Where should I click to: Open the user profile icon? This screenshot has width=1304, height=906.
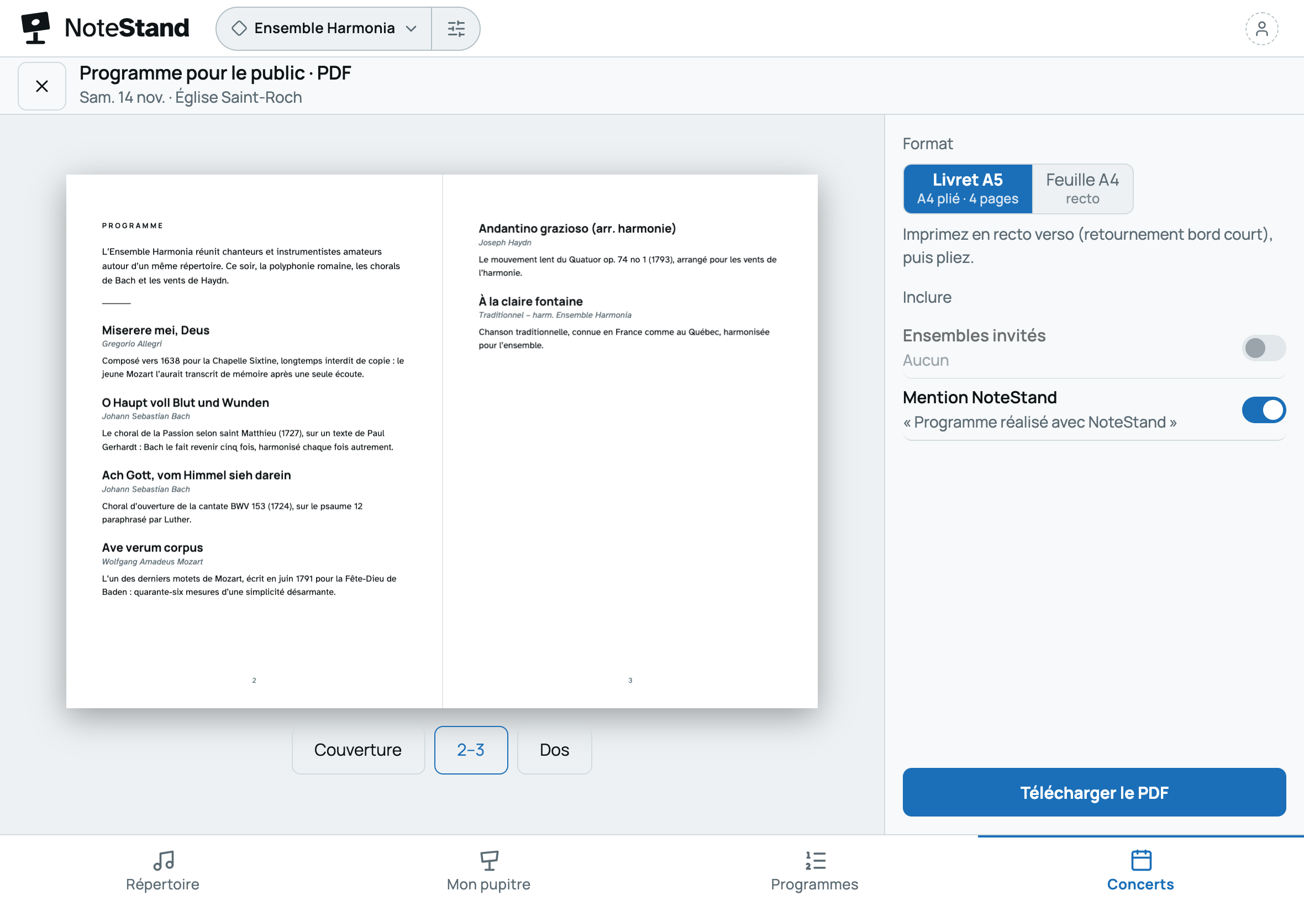tap(1261, 28)
